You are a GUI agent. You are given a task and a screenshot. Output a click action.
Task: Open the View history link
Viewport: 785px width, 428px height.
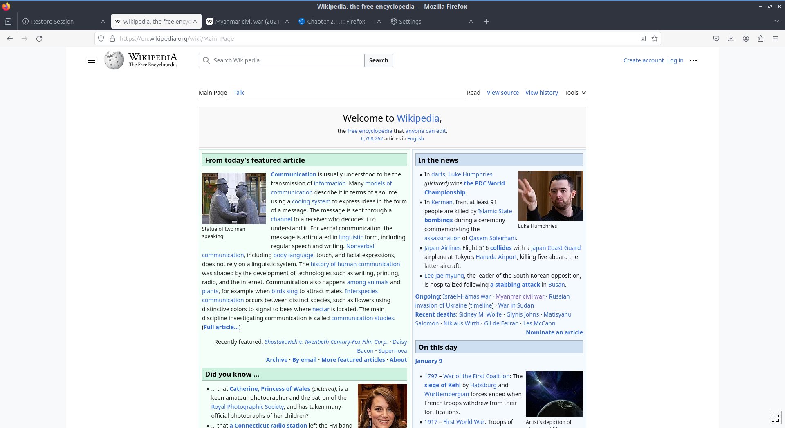541,93
